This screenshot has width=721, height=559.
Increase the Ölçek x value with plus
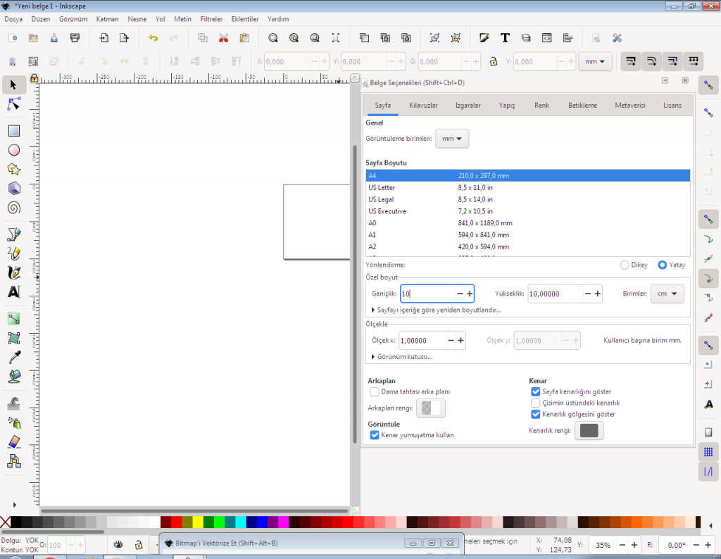(x=460, y=341)
